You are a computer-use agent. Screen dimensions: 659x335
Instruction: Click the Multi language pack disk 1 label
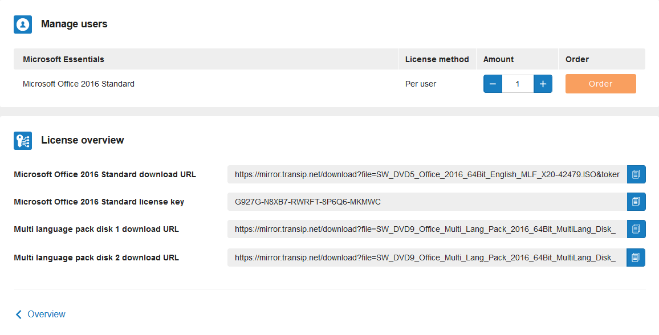pos(96,229)
